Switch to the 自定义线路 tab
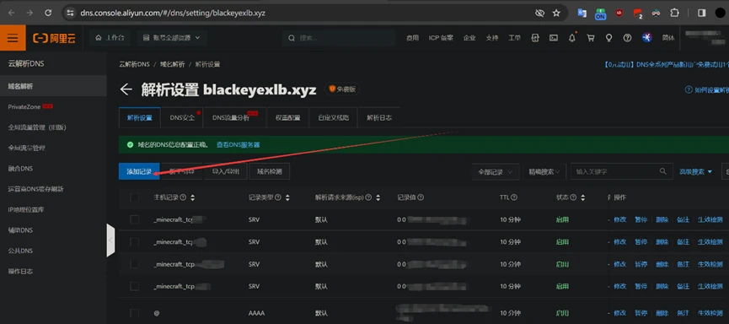 (x=334, y=118)
